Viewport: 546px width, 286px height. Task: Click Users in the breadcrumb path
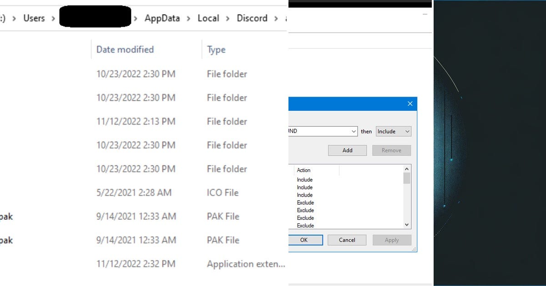click(x=34, y=18)
